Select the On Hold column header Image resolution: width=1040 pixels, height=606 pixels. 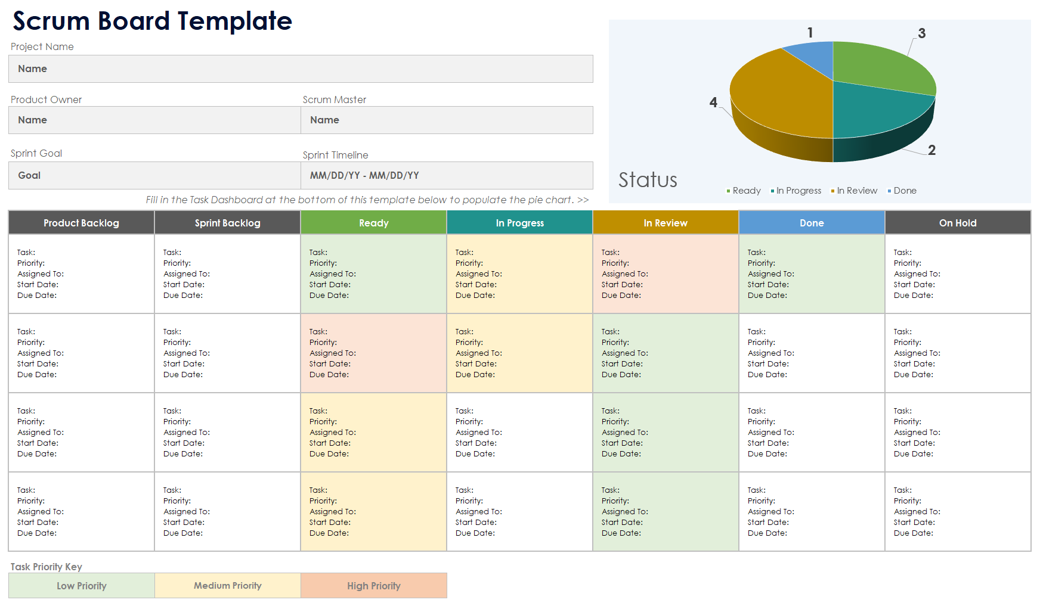pos(958,223)
